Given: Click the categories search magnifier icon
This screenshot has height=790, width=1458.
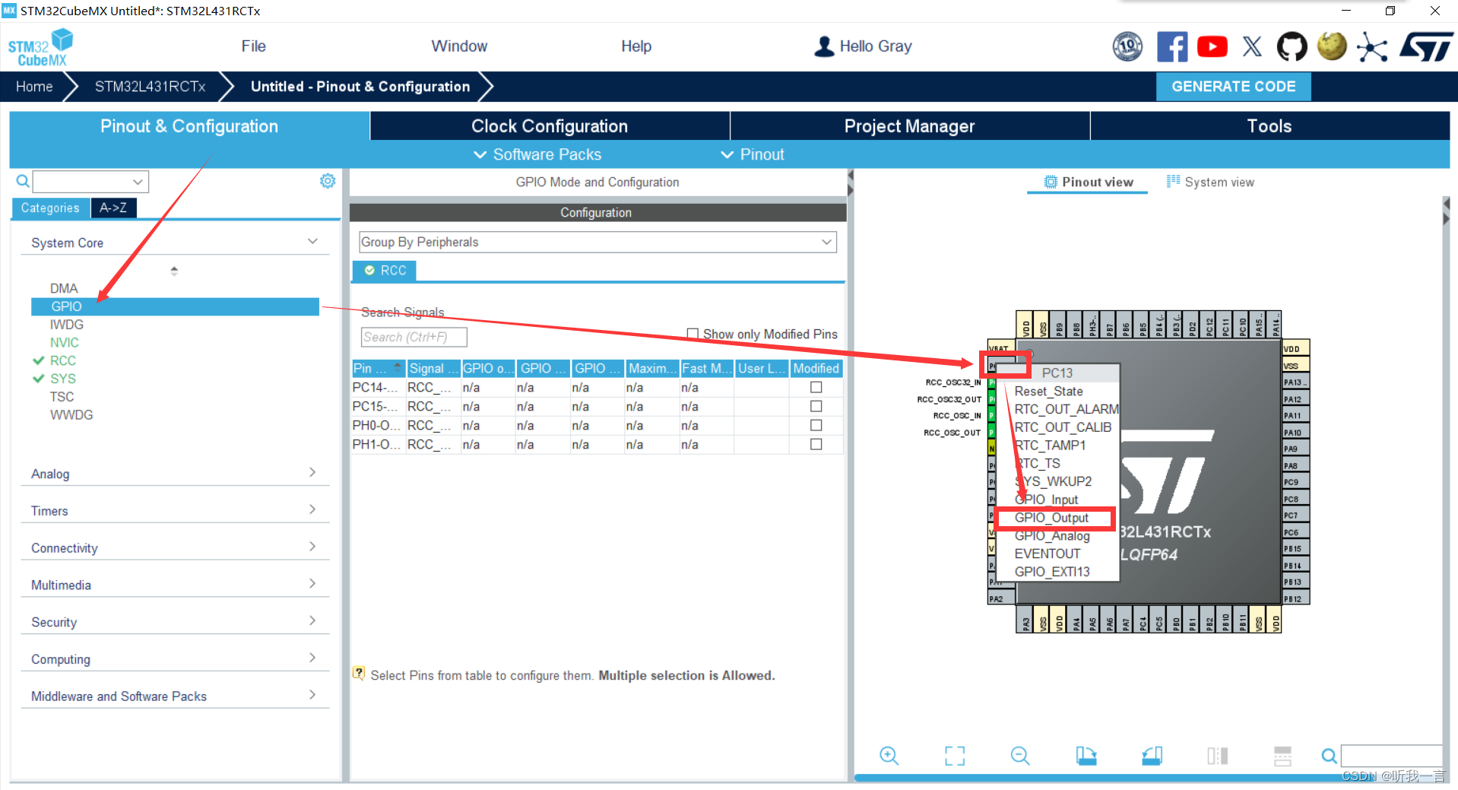Looking at the screenshot, I should tap(23, 181).
